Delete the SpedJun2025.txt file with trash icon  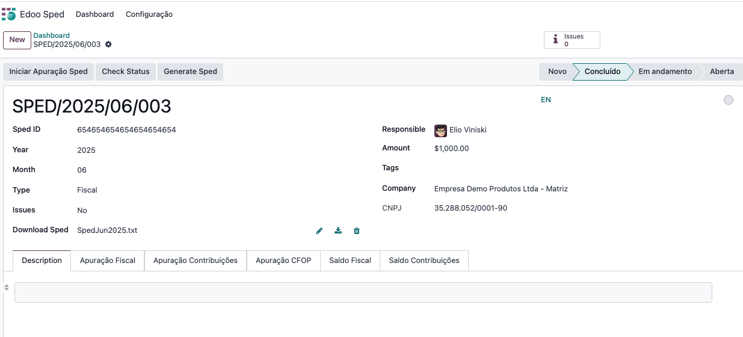pyautogui.click(x=357, y=230)
